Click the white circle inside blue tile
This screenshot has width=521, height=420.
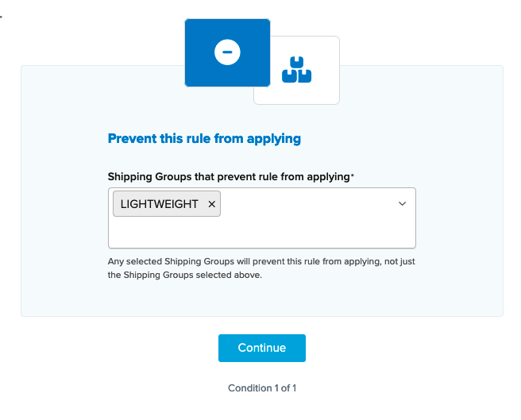(227, 52)
